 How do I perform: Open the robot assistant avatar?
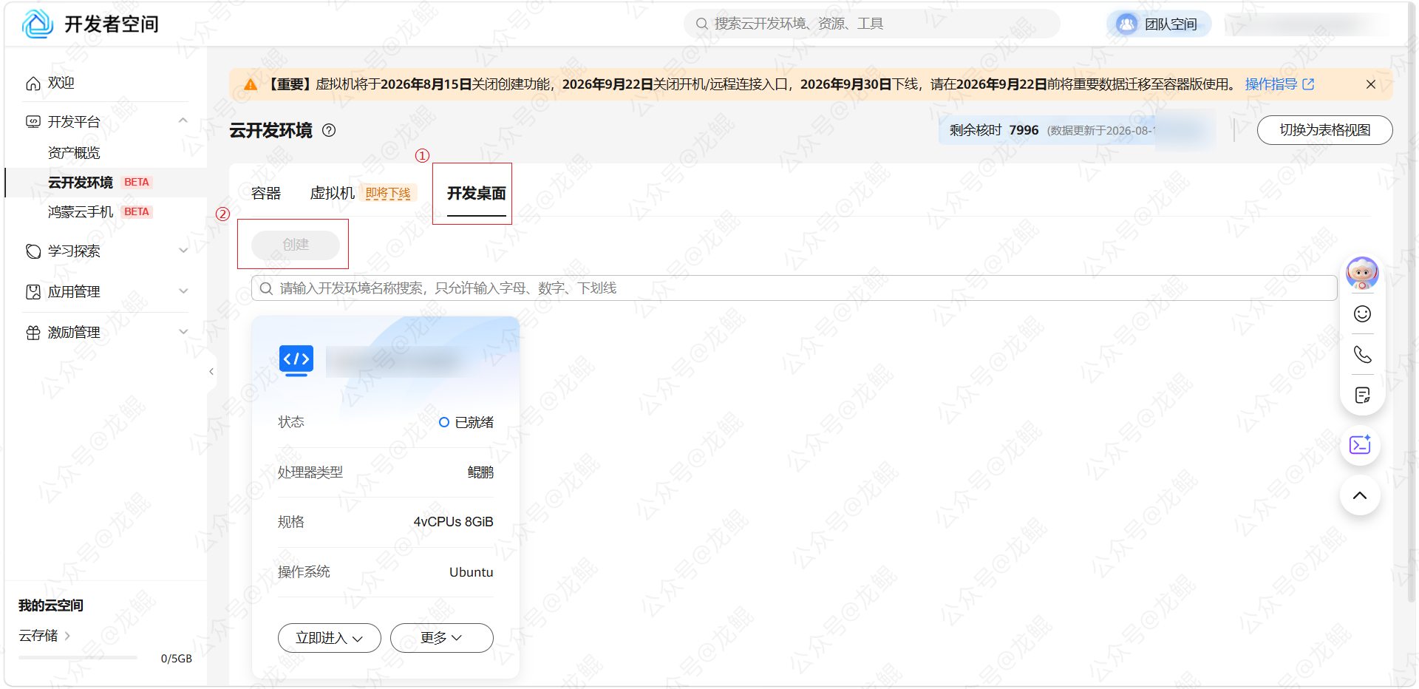pyautogui.click(x=1362, y=273)
